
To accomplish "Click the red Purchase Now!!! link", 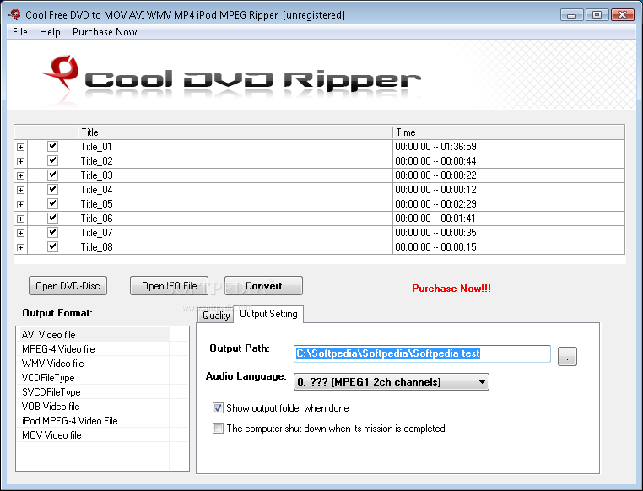I will pyautogui.click(x=451, y=289).
